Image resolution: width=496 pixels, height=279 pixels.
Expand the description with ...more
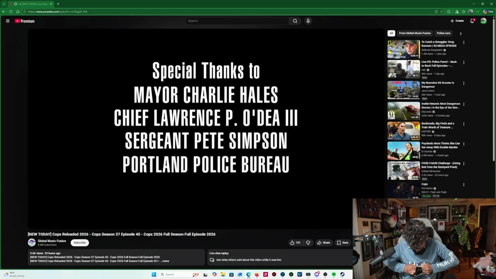click(x=165, y=261)
